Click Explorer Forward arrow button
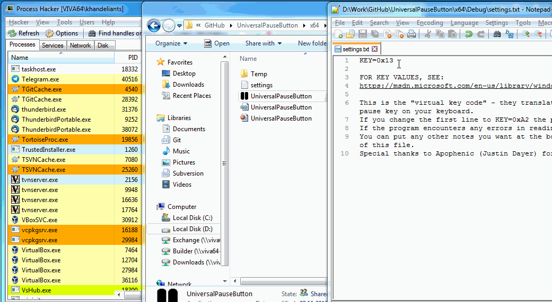 tap(169, 25)
